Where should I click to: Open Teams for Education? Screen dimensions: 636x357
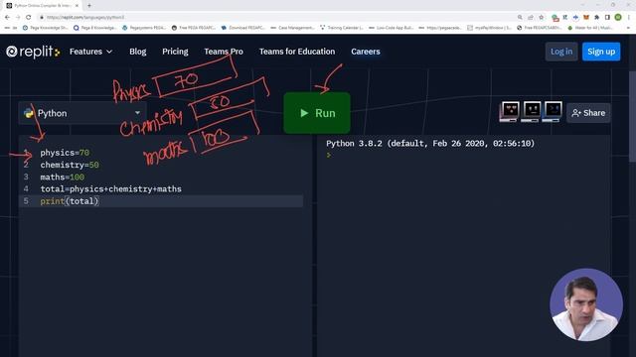[x=297, y=52]
